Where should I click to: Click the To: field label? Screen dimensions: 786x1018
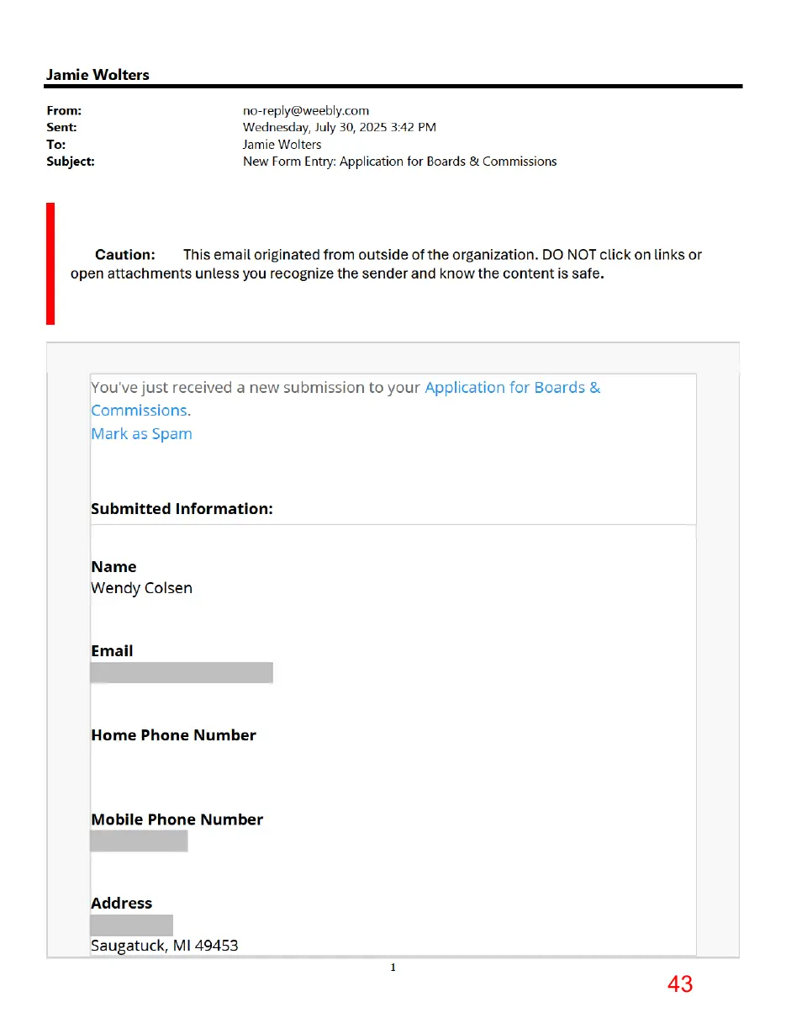[56, 144]
